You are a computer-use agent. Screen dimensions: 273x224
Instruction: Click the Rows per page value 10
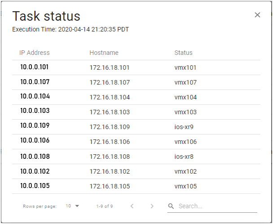click(x=68, y=206)
